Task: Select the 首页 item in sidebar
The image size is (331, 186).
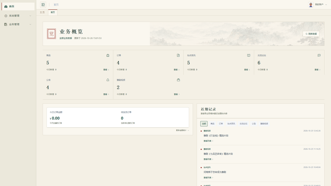Action: click(18, 7)
